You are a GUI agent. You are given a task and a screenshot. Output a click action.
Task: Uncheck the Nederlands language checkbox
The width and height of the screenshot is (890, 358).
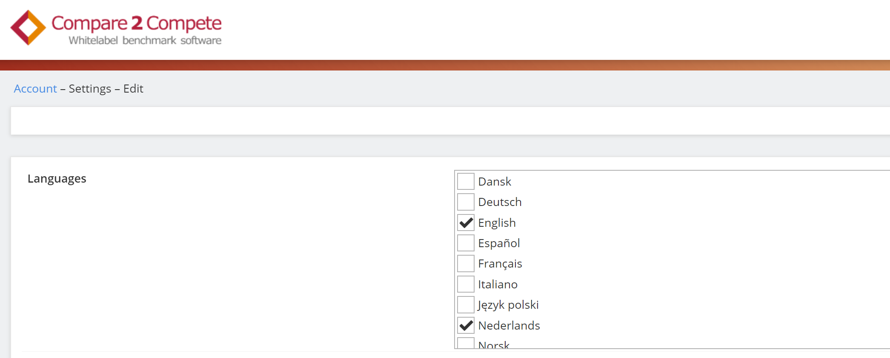[x=466, y=325]
